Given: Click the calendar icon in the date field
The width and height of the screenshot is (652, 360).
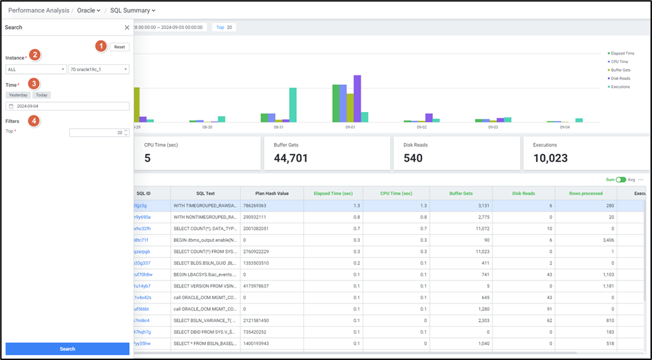Looking at the screenshot, I should click(x=11, y=106).
